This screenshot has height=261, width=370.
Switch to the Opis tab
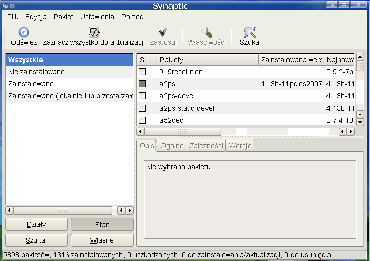tap(147, 146)
